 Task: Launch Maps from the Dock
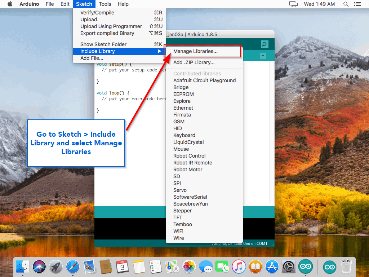pos(172,267)
